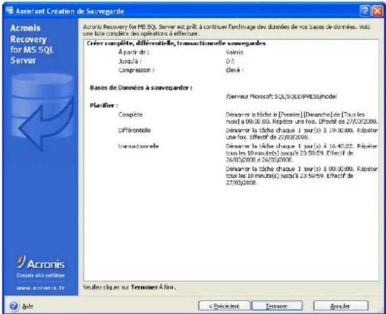Viewport: 386px width, 314px height.
Task: Select the 'Différentielle' schedule label
Action: [x=135, y=131]
